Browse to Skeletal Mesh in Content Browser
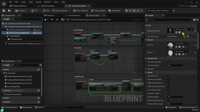This screenshot has width=200, height=112. (x=180, y=32)
